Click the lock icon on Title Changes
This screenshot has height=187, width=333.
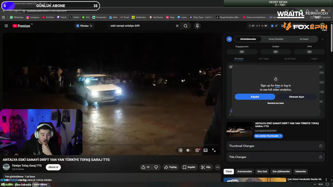coord(321,157)
